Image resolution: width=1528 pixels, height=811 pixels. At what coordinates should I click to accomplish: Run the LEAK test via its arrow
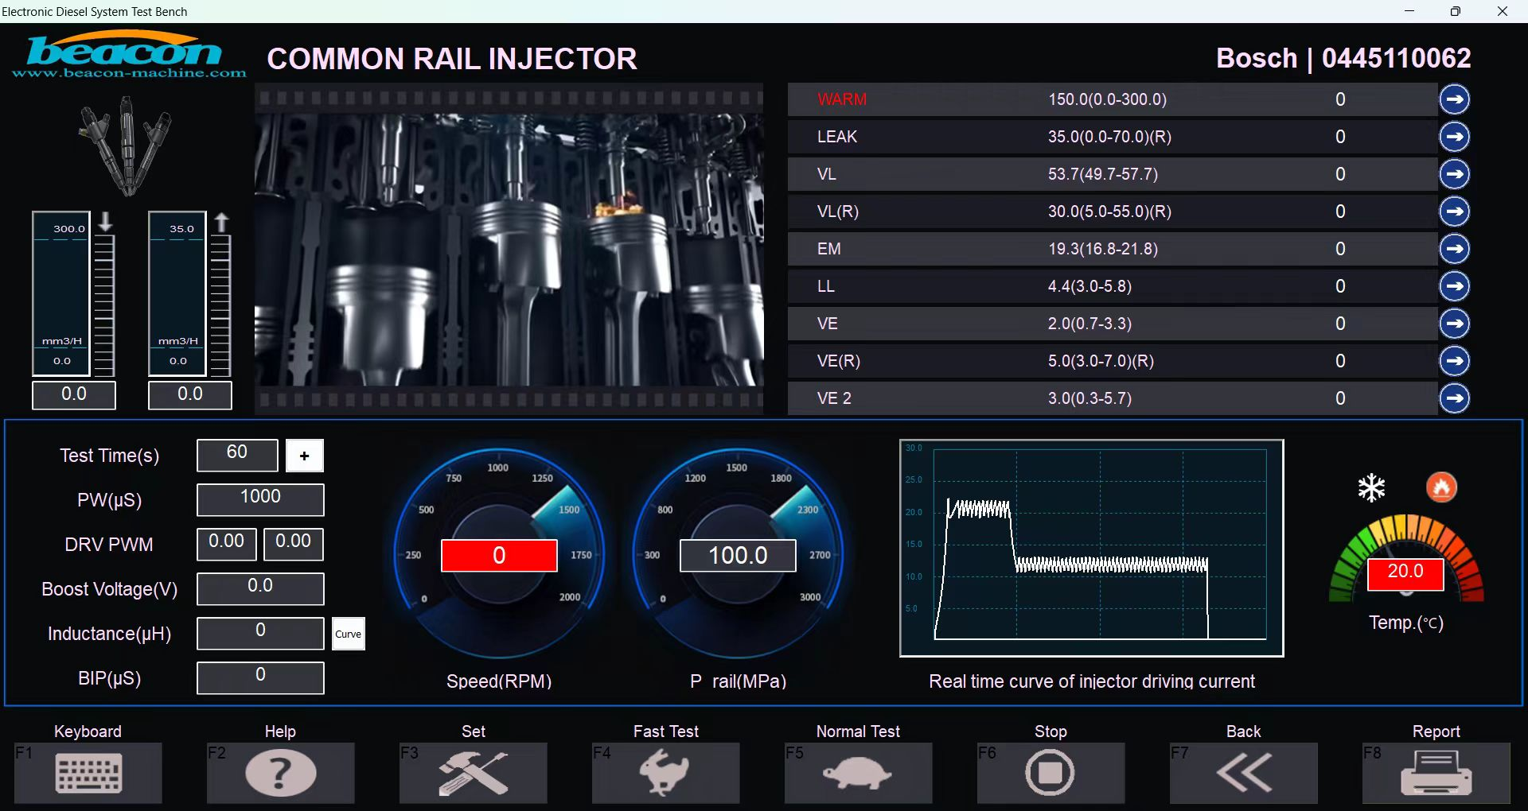click(x=1455, y=136)
